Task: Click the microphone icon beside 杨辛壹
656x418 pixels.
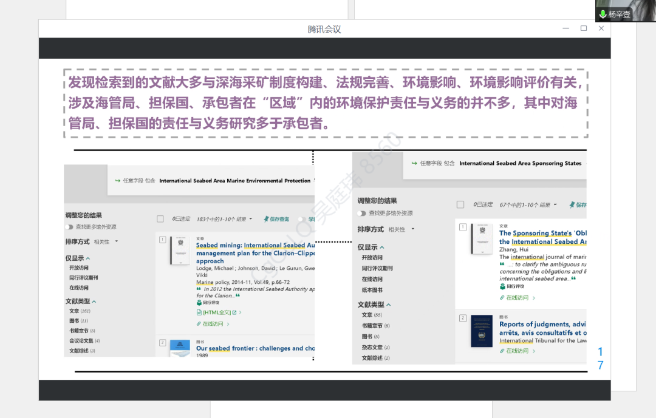Action: point(603,14)
